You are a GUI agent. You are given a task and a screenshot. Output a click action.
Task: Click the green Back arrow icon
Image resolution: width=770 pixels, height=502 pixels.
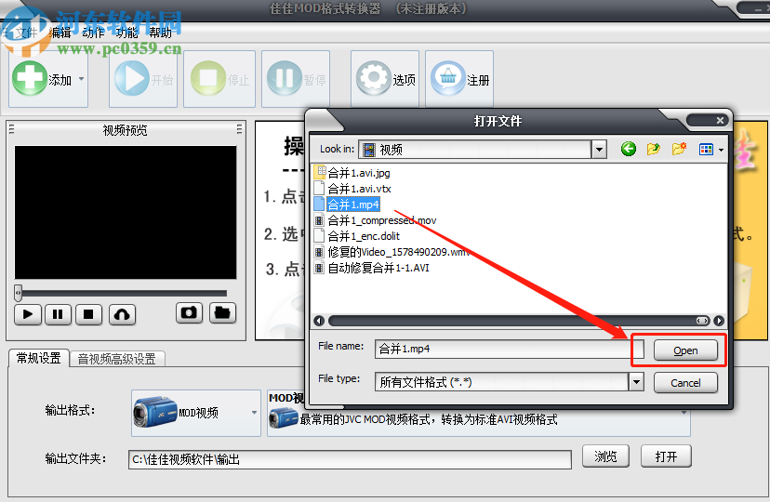click(x=629, y=149)
